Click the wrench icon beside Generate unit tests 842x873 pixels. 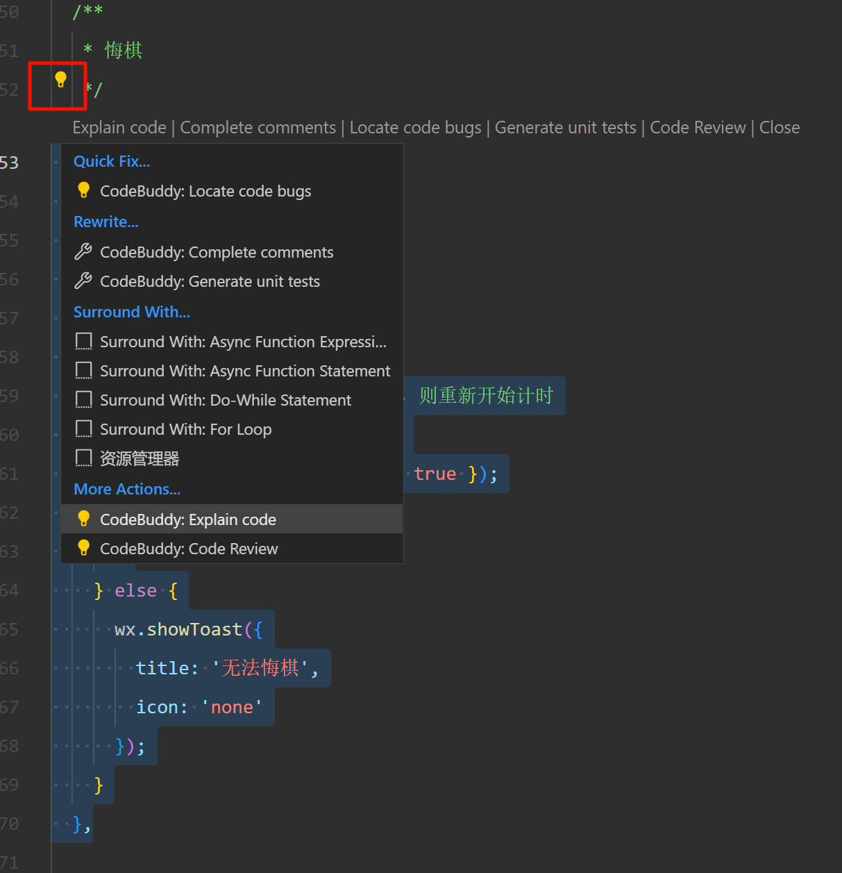83,281
